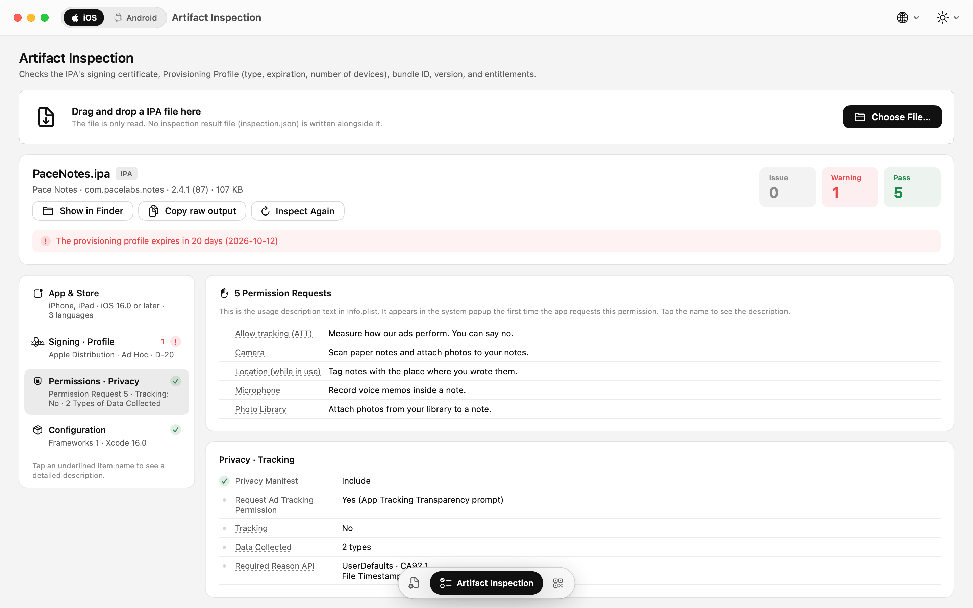Tap the Photo Library permission name
The height and width of the screenshot is (608, 973).
260,409
